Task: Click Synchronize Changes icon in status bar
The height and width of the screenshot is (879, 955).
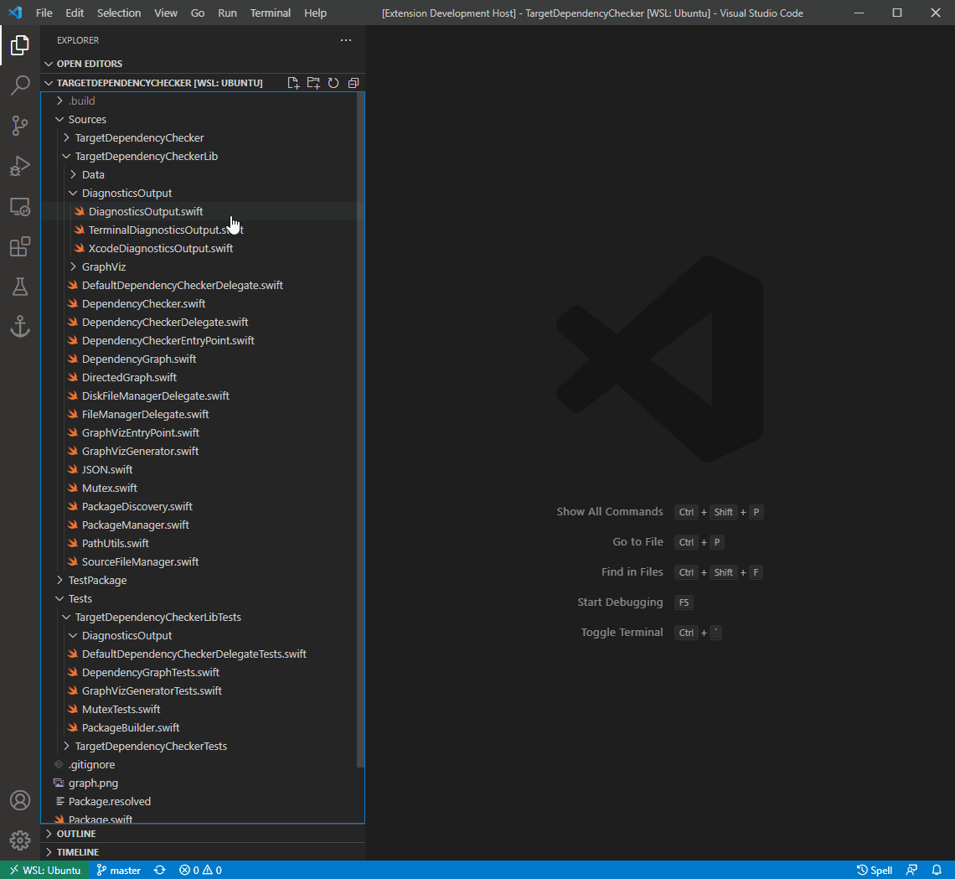Action: [159, 870]
